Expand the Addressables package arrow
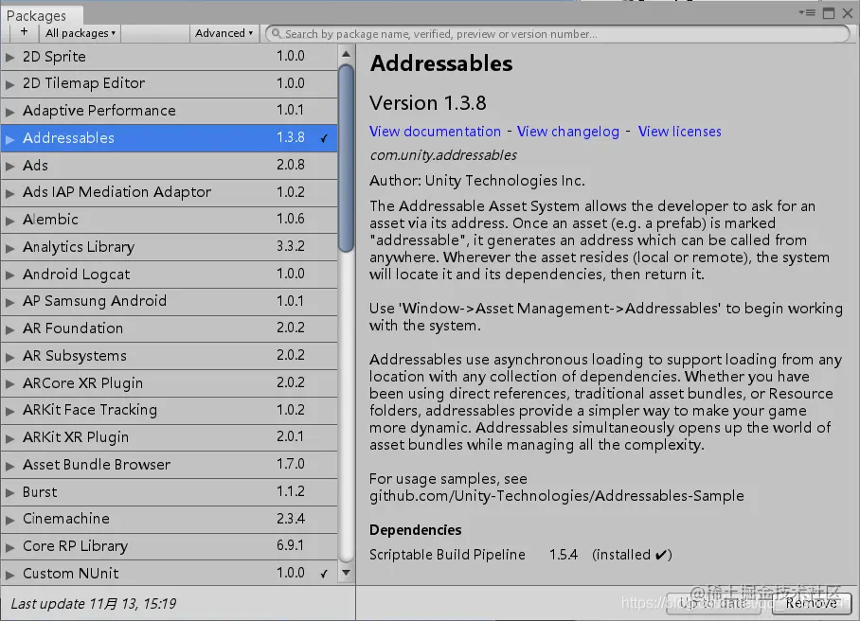 tap(9, 138)
